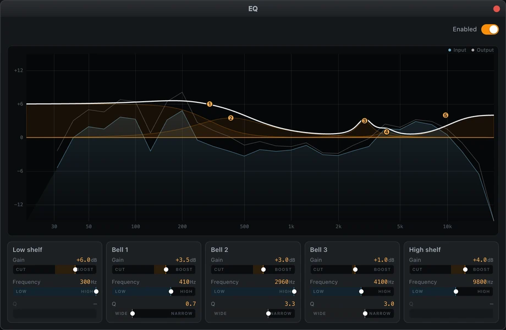Click CUT end of Bell 3 gain
Image resolution: width=506 pixels, height=330 pixels.
click(318, 269)
